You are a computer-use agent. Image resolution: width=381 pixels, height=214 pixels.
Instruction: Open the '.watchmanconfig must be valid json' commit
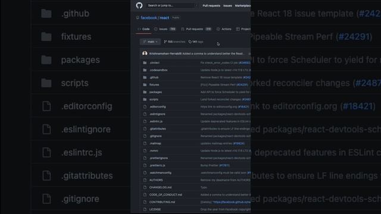(x=223, y=173)
